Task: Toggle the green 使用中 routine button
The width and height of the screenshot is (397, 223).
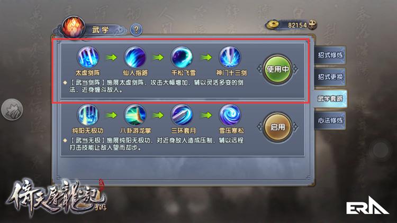Action: tap(277, 69)
